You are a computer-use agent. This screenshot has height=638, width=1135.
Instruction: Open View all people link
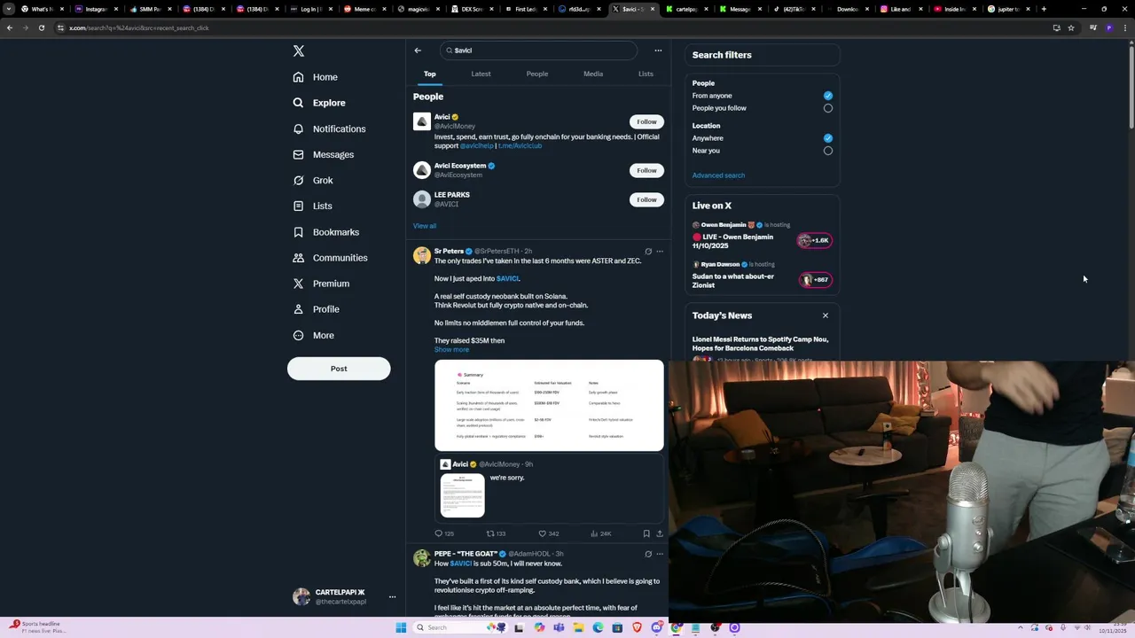(425, 226)
